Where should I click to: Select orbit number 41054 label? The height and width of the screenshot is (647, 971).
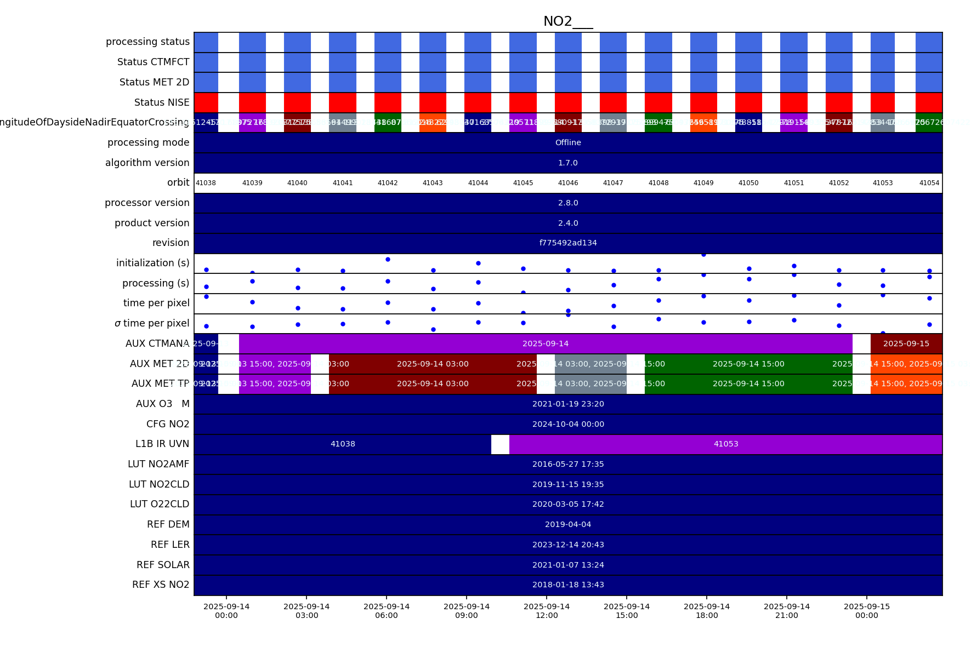(929, 183)
